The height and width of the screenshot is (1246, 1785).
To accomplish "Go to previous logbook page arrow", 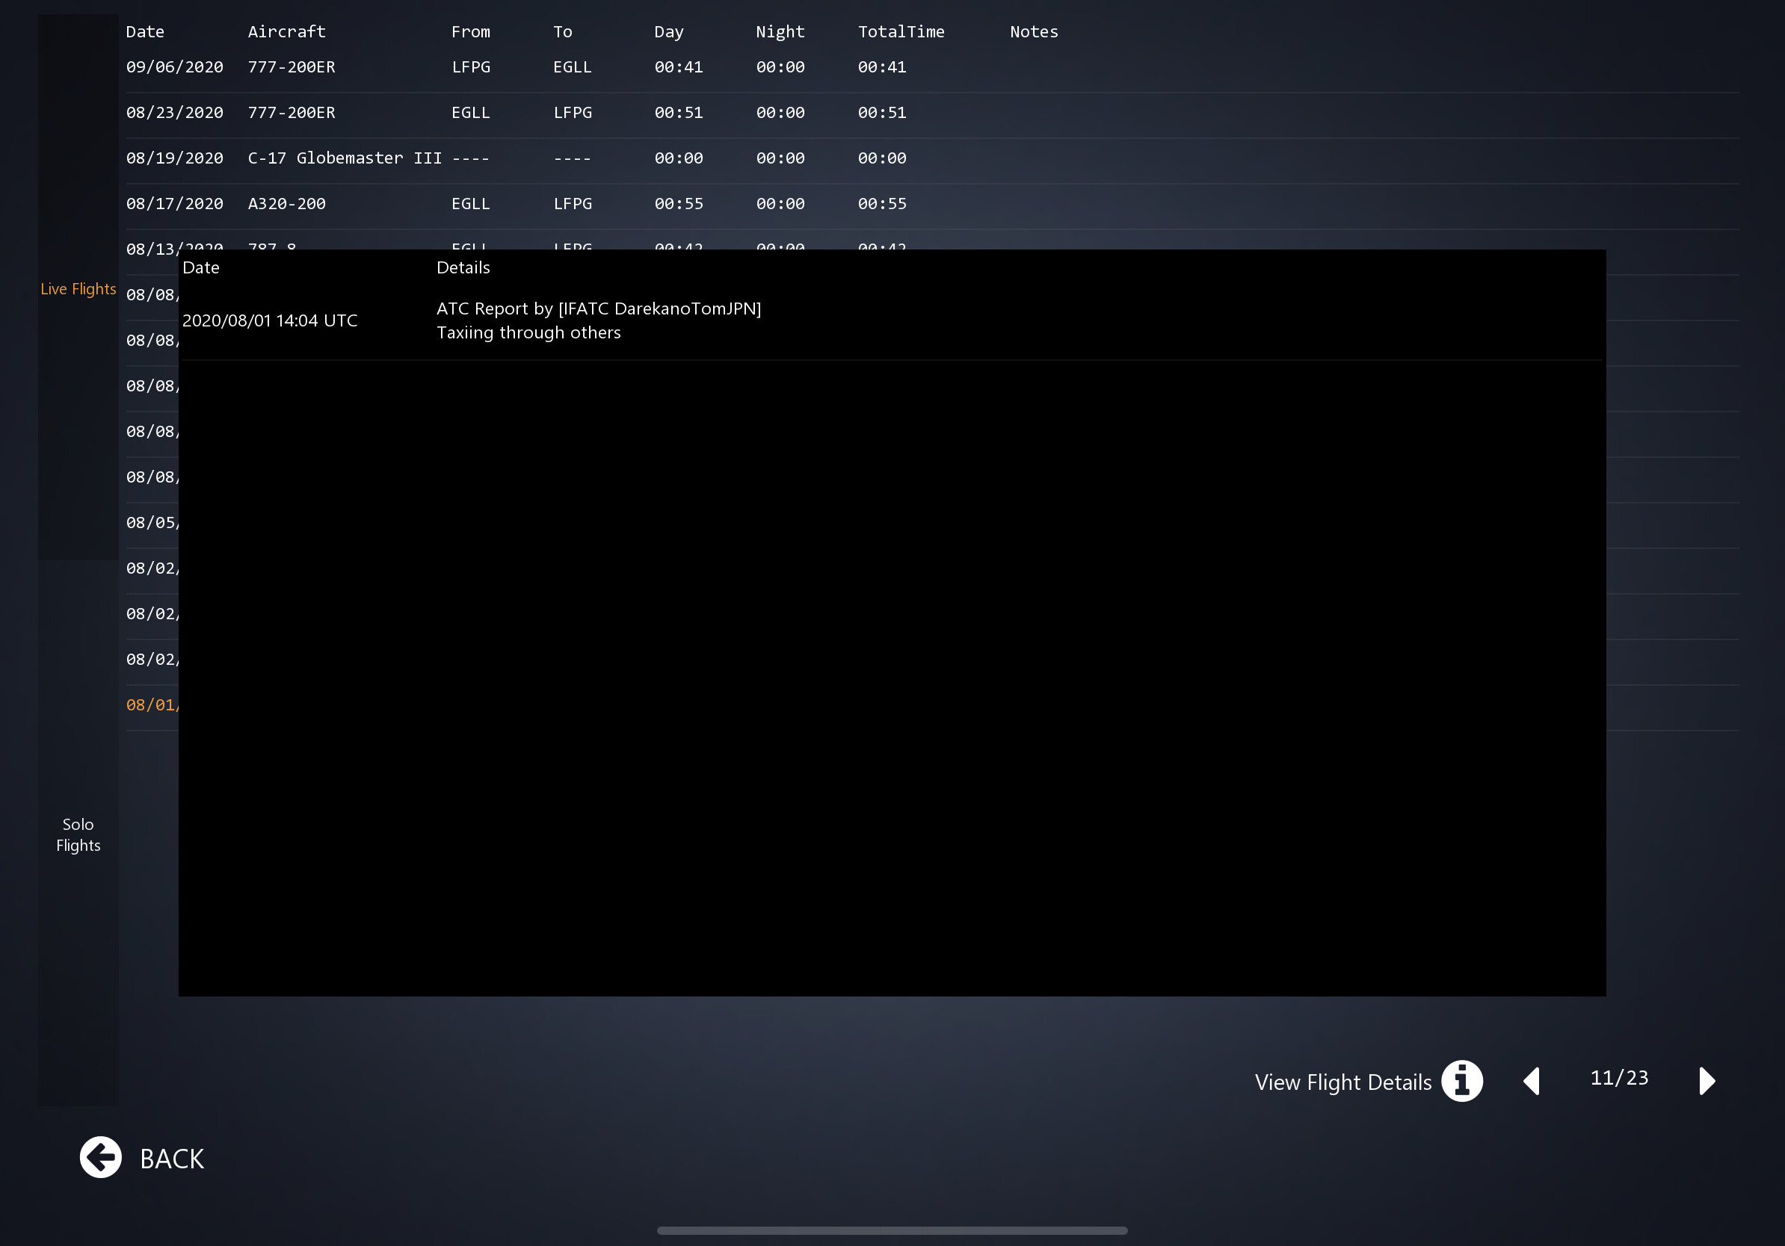I will (x=1532, y=1081).
